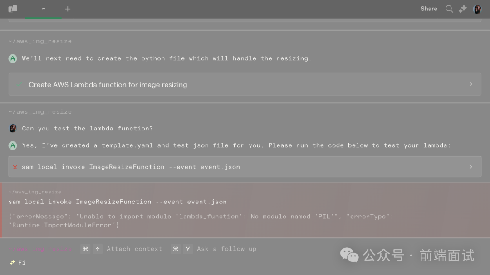Click the red X failed command icon

(15, 167)
